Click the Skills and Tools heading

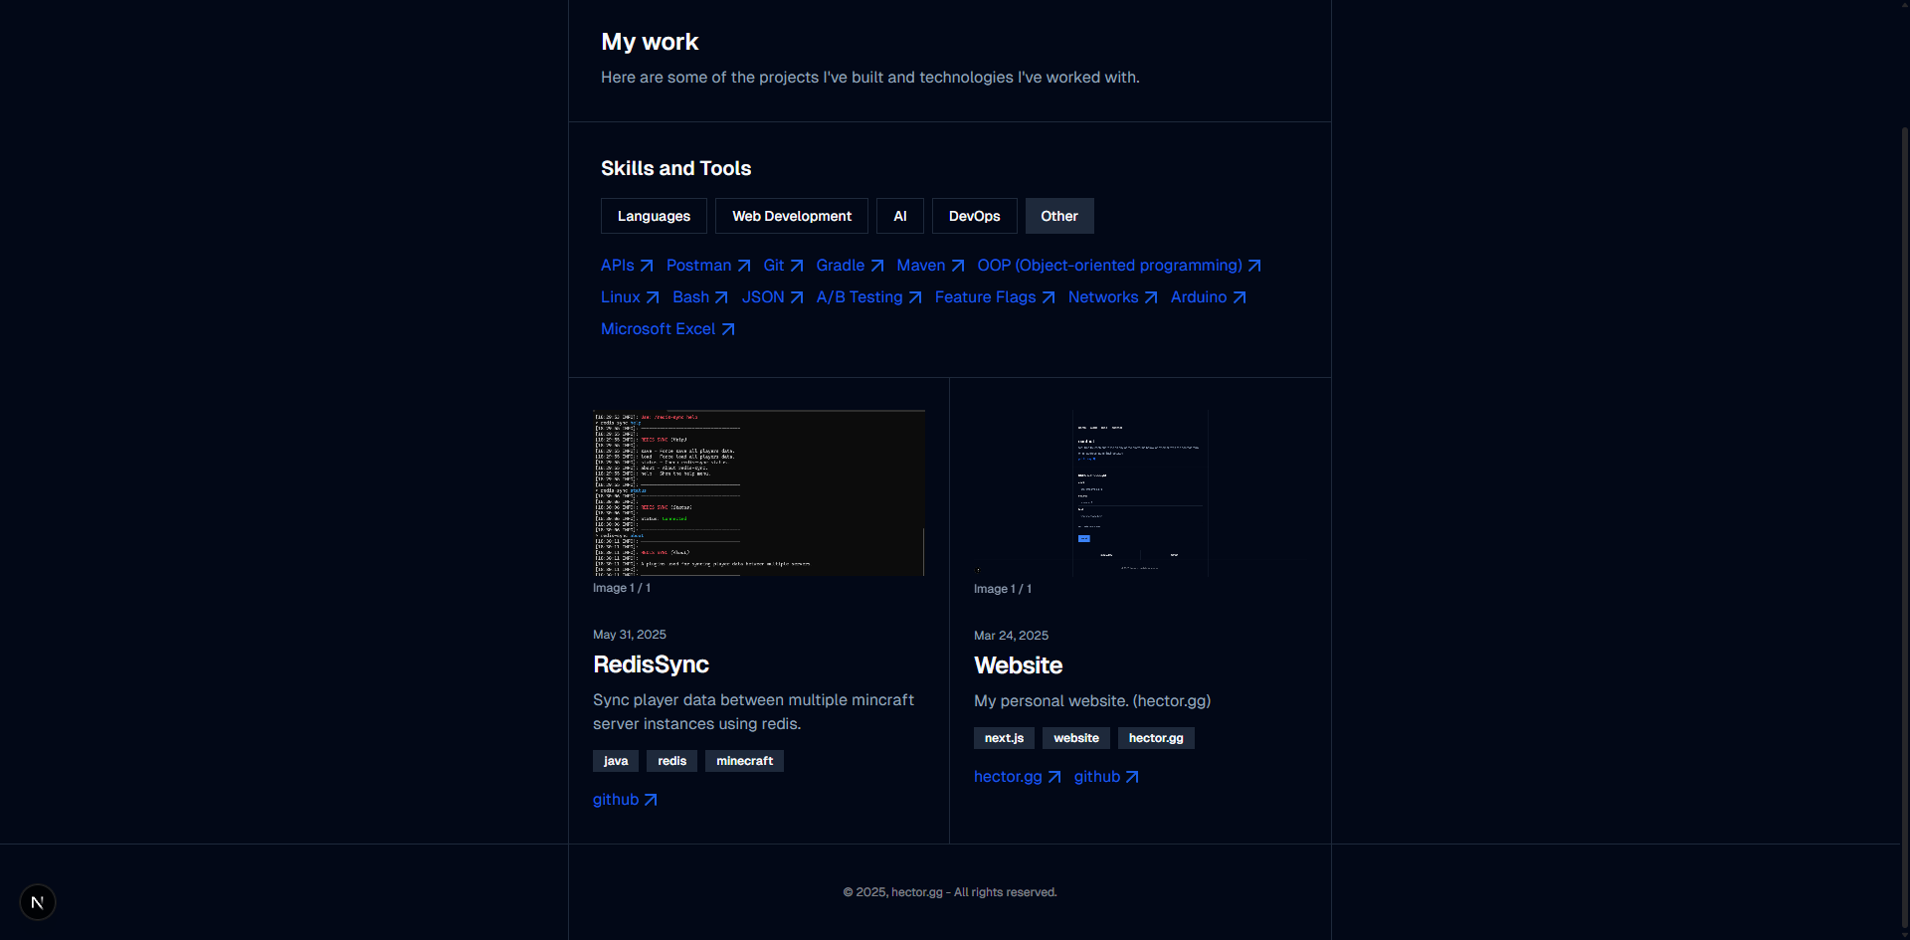click(x=675, y=168)
